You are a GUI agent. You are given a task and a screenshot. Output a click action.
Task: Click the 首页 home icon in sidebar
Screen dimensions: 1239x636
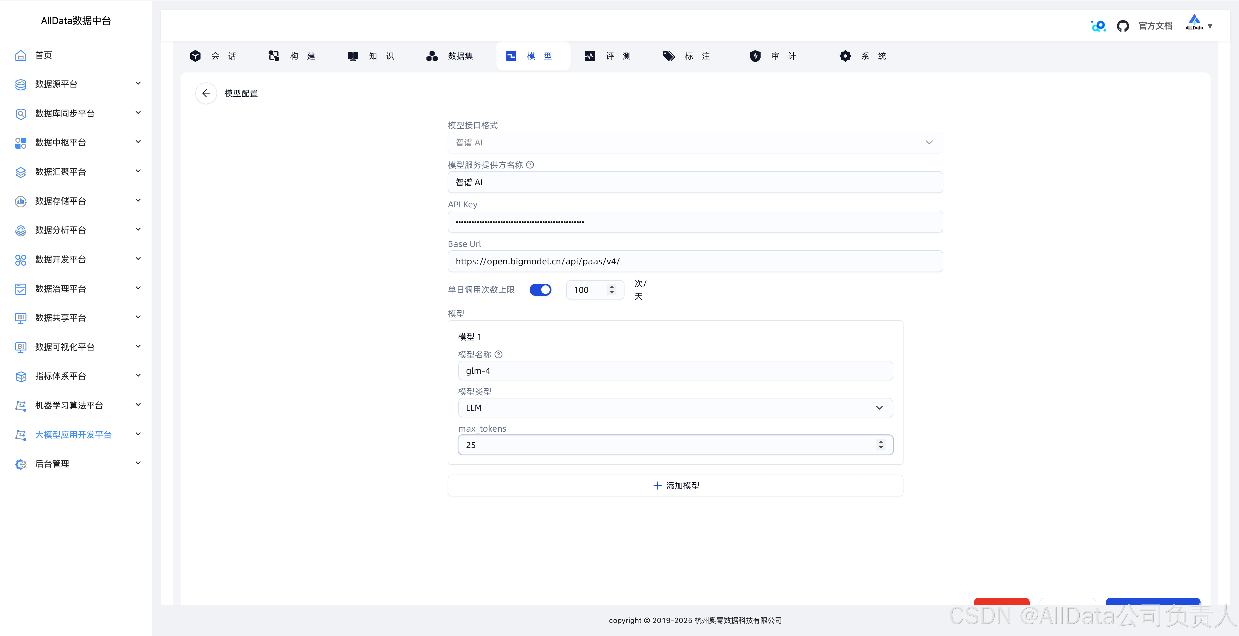point(21,55)
